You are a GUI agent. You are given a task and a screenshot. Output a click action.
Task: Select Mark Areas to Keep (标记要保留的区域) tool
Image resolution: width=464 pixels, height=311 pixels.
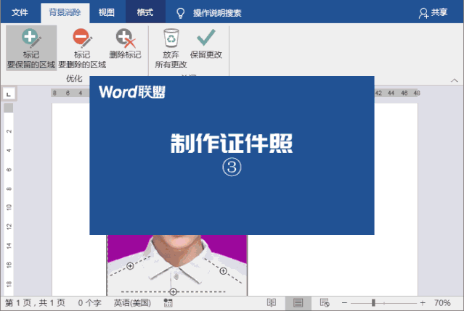31,48
